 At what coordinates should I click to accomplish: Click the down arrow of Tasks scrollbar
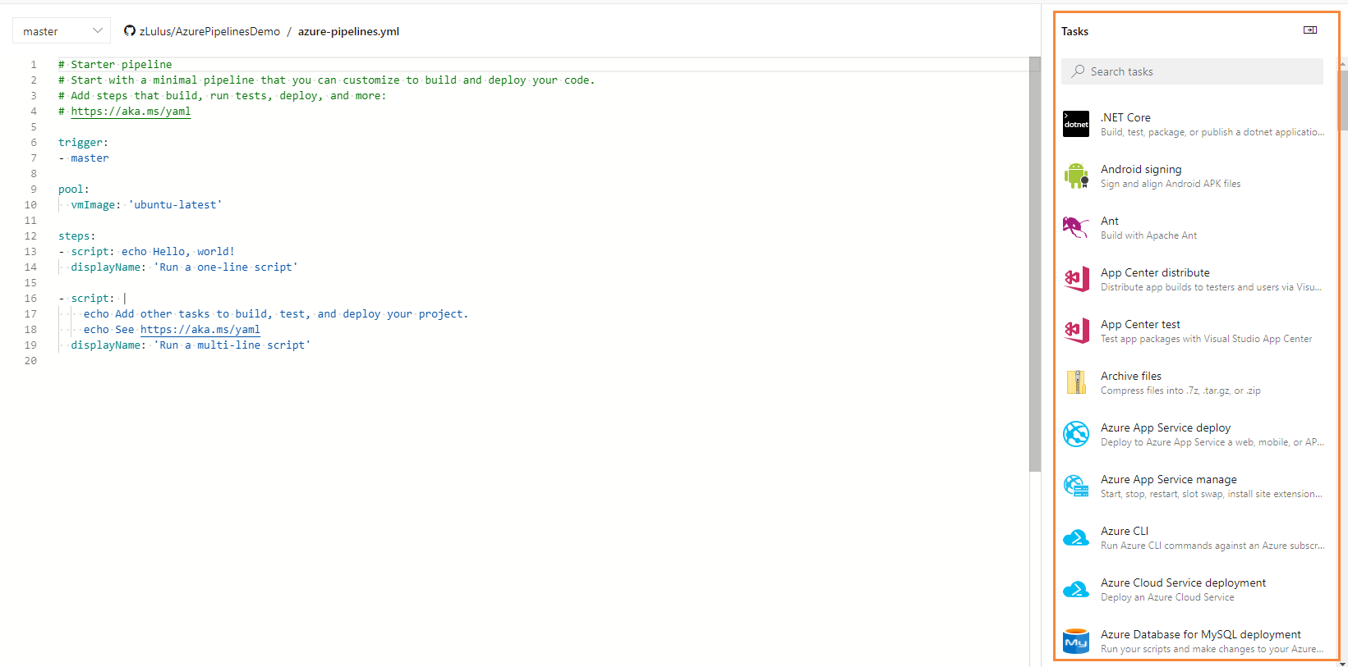click(1343, 663)
